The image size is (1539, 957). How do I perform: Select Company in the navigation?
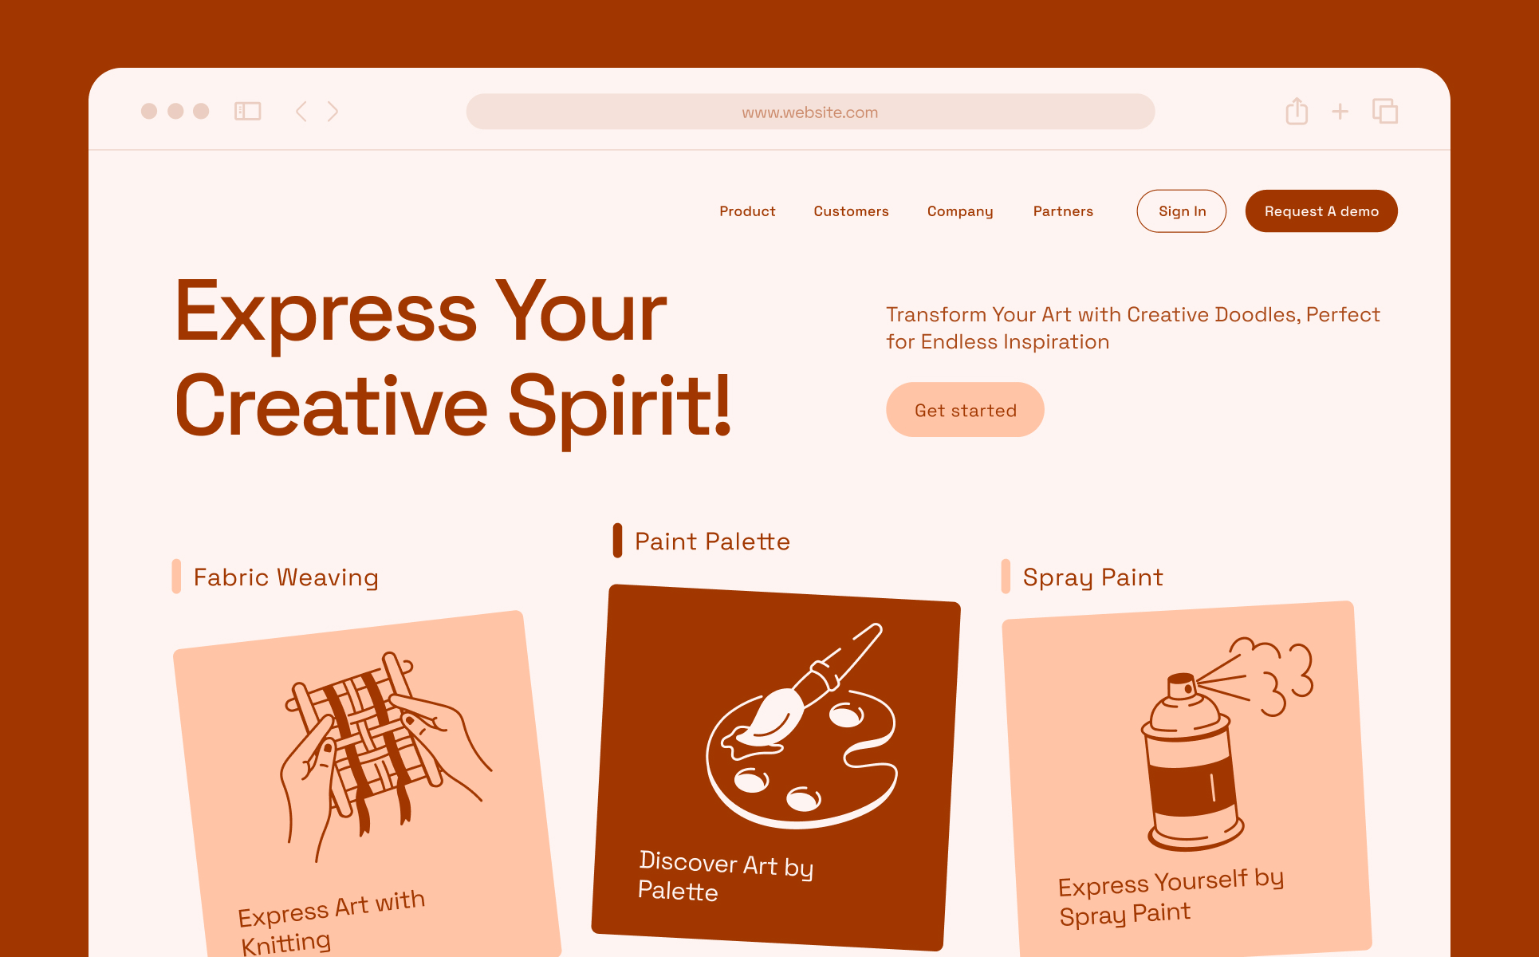pyautogui.click(x=960, y=211)
